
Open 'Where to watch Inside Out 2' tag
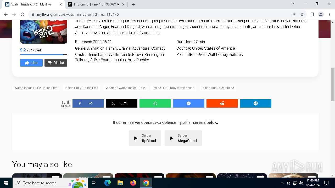point(125,88)
